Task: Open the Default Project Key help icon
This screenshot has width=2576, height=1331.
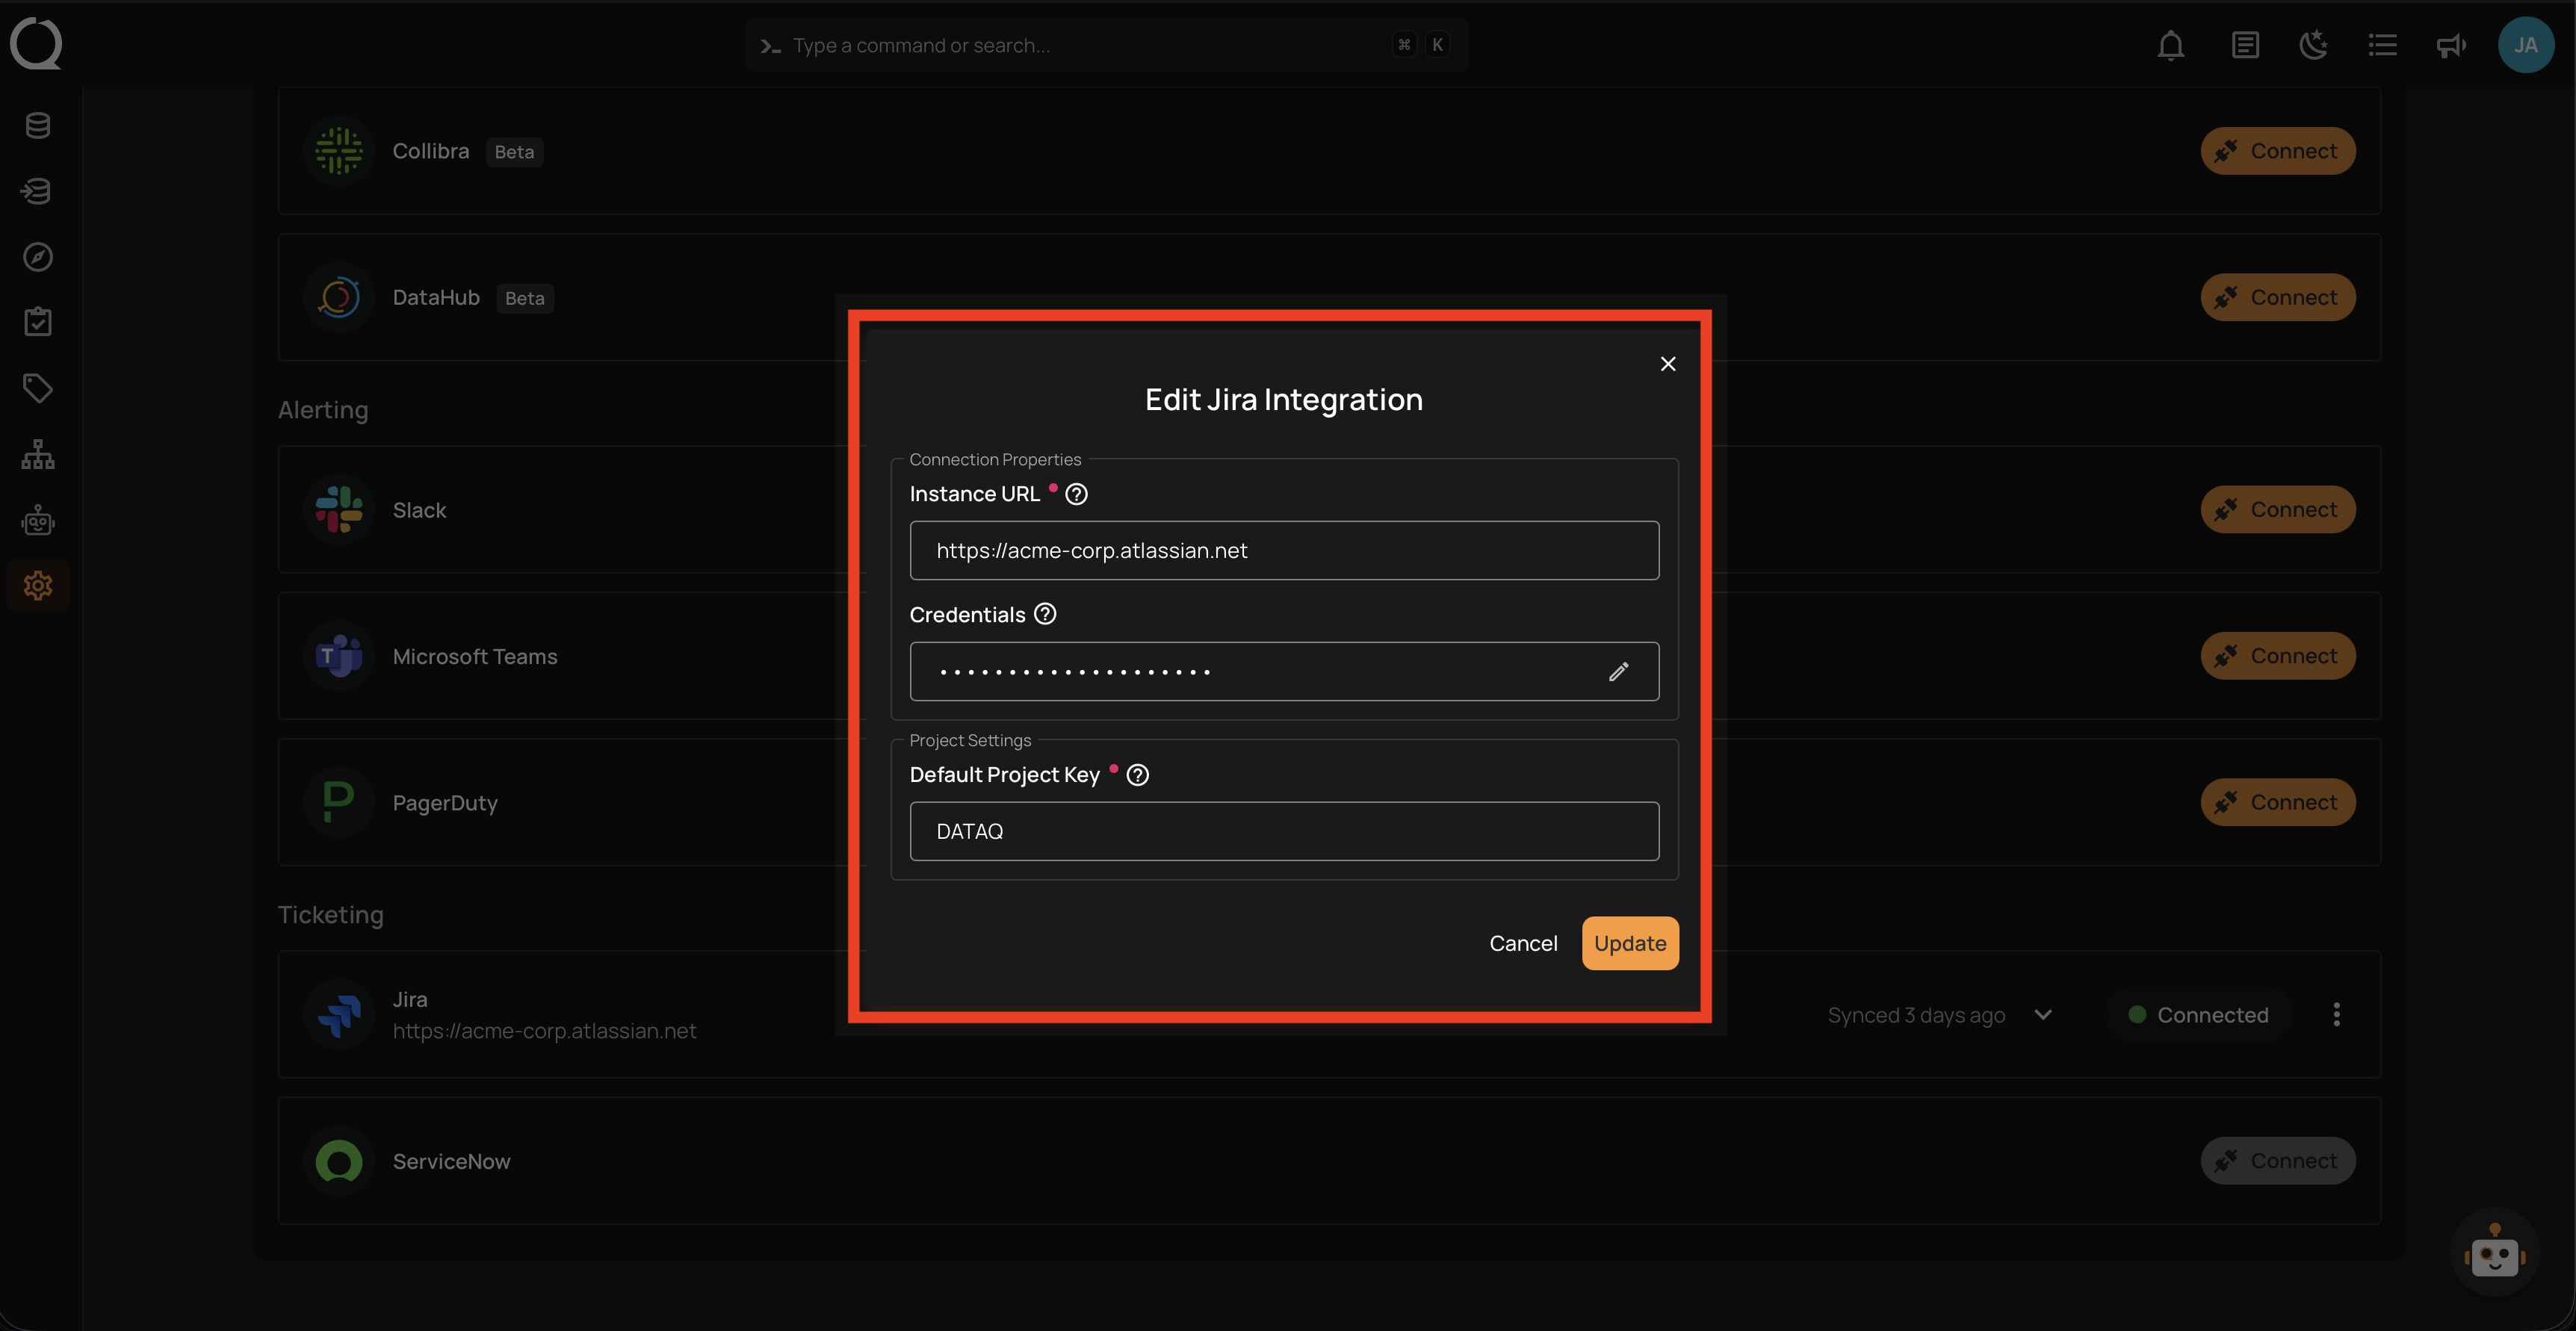Action: [x=1137, y=775]
